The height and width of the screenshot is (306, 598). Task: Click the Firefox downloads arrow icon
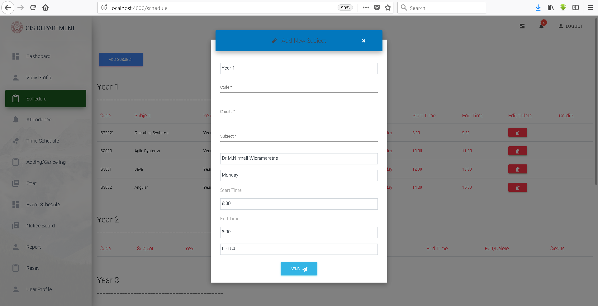(x=538, y=8)
